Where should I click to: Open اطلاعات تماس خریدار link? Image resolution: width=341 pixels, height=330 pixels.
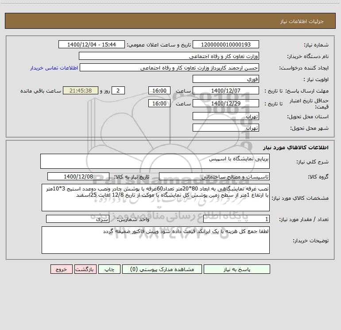point(54,68)
